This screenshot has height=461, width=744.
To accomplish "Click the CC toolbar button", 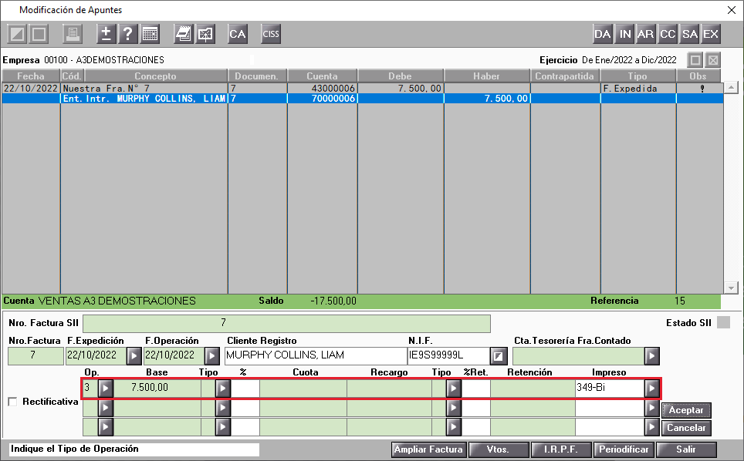I will click(x=668, y=34).
